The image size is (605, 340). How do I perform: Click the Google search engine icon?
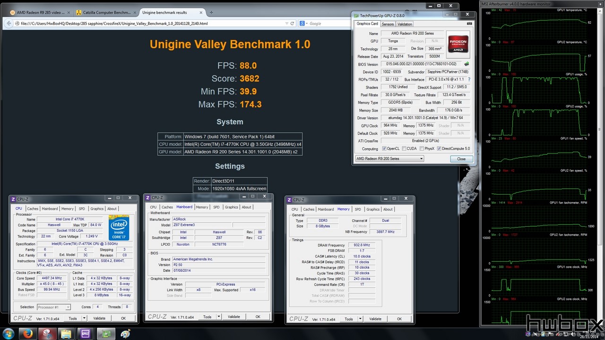pos(302,23)
